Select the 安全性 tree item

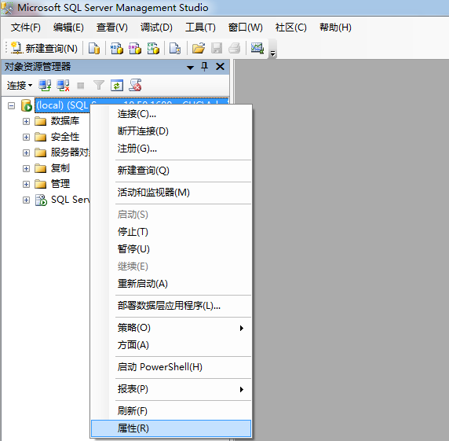[65, 137]
